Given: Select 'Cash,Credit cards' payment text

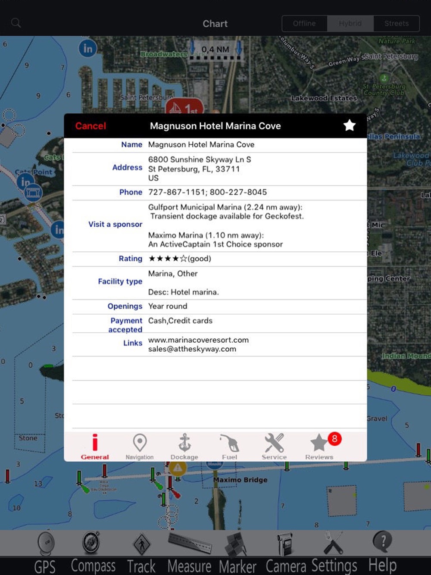Looking at the screenshot, I should coord(180,321).
